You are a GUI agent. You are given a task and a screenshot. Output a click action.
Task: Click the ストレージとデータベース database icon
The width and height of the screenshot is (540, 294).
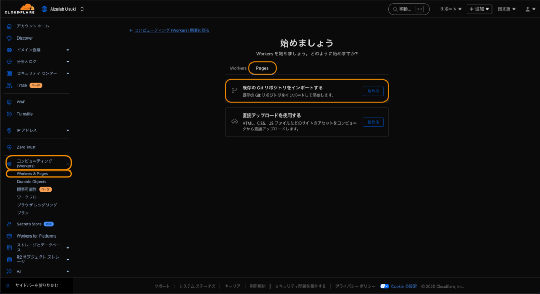(x=9, y=248)
